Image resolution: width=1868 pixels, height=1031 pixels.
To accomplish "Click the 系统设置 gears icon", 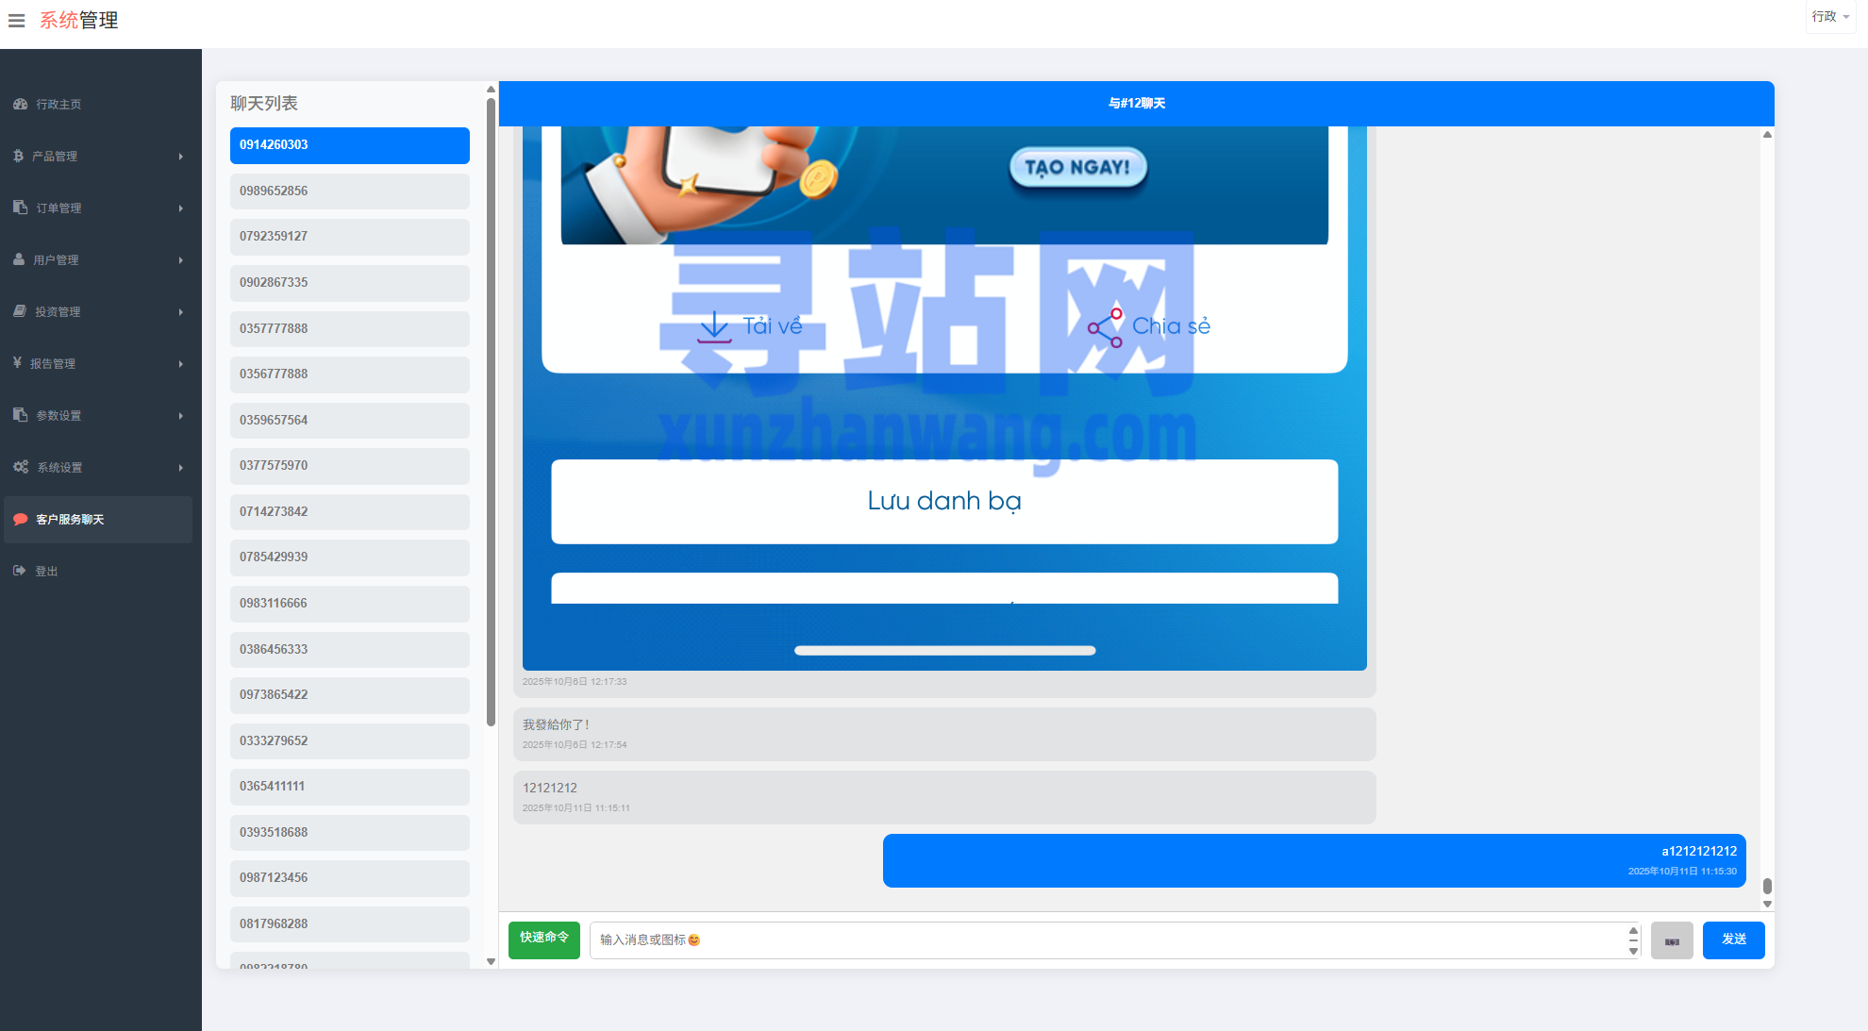I will (21, 467).
